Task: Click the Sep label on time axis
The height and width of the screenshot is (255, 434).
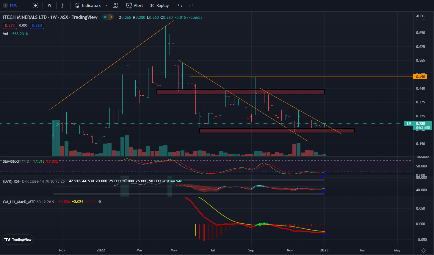Action: (x=251, y=250)
